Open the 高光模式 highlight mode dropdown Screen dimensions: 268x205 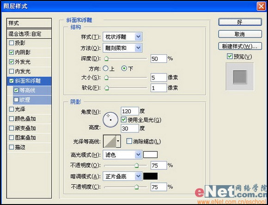point(122,155)
